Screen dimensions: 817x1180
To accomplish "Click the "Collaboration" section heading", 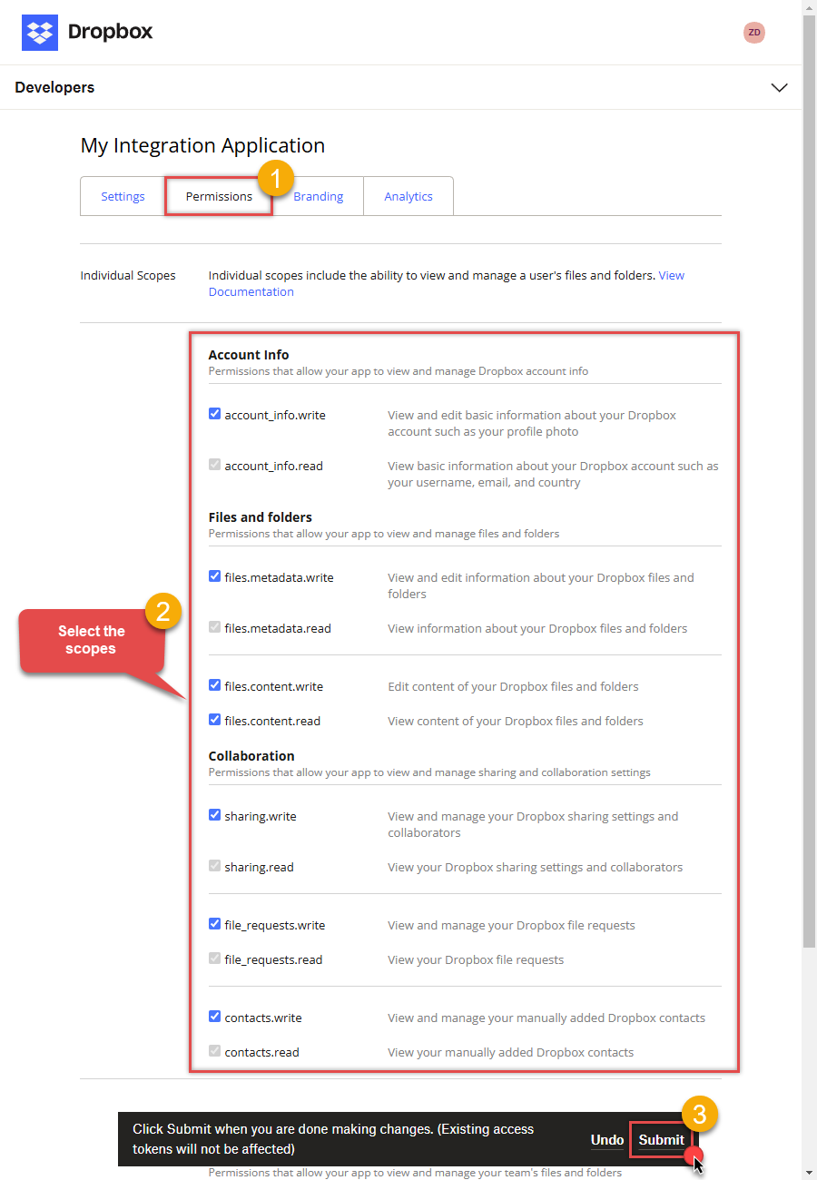I will point(251,756).
